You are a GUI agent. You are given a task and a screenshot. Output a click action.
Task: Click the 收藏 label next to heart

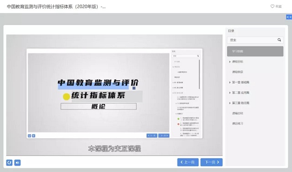pyautogui.click(x=278, y=6)
